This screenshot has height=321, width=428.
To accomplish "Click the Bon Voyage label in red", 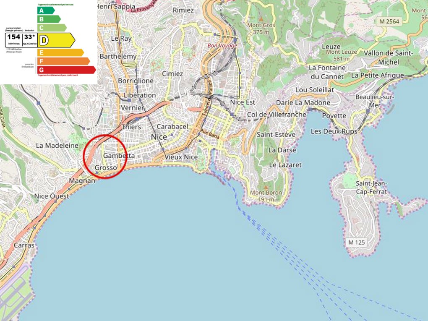I will [222, 45].
